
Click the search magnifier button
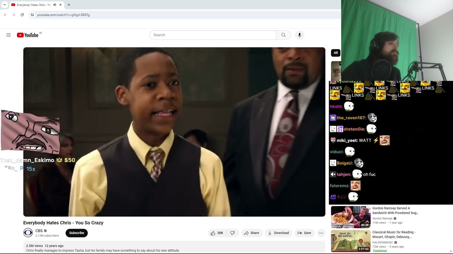pyautogui.click(x=283, y=35)
